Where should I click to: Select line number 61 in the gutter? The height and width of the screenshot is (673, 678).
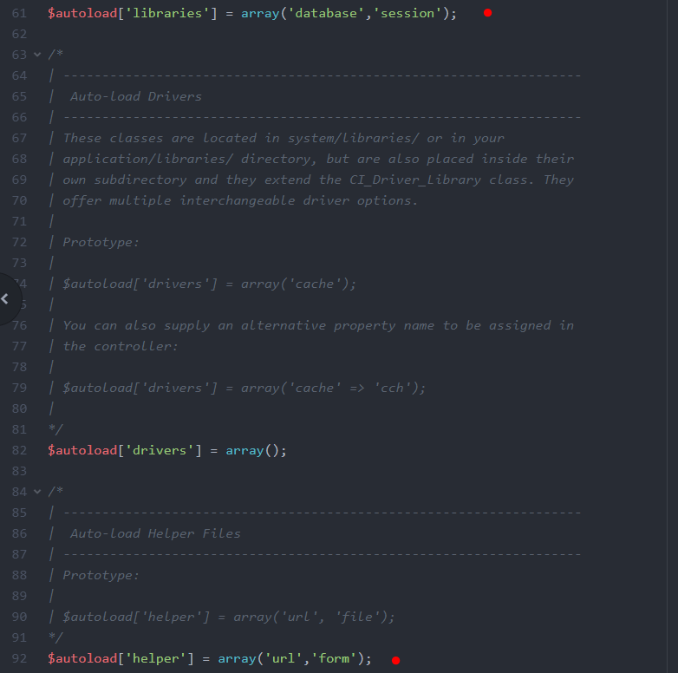tap(19, 13)
